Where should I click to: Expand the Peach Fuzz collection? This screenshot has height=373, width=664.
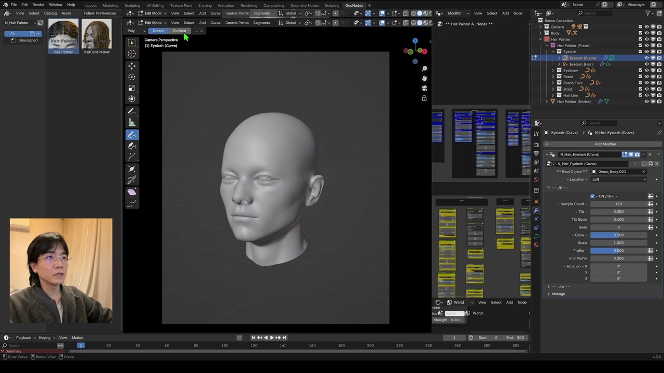(x=553, y=83)
